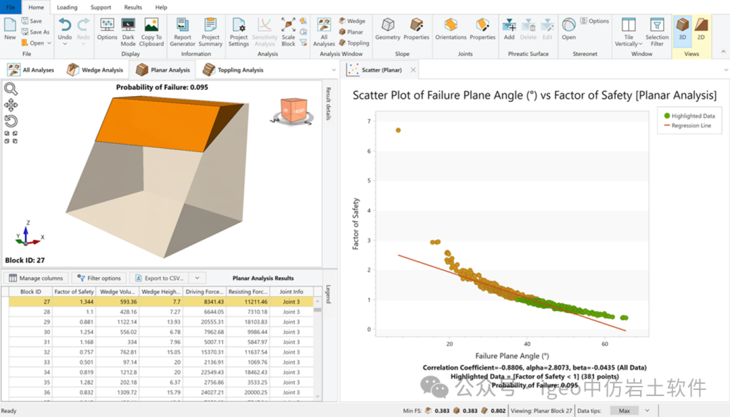Select the pan arrows tool in viewport
The image size is (730, 417).
pos(11,105)
